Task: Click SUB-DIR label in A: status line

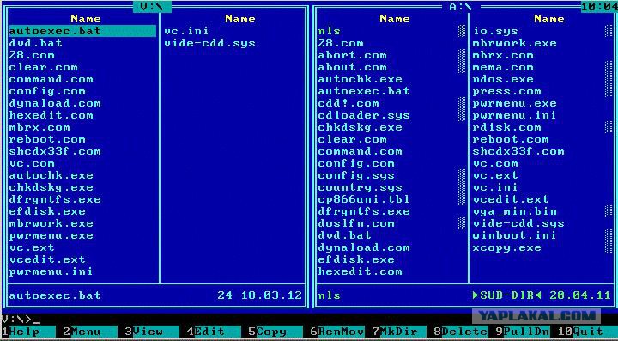Action: point(506,295)
